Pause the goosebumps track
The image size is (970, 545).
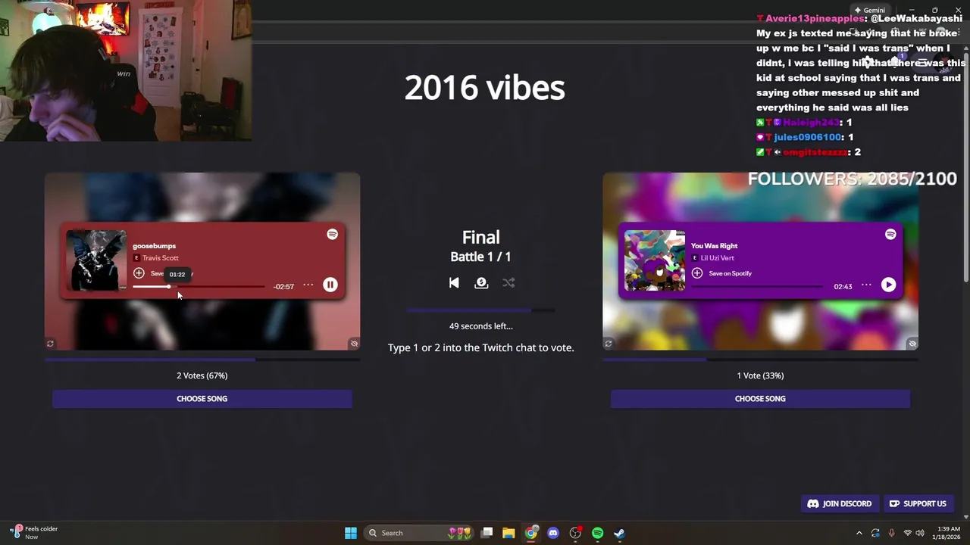click(330, 285)
